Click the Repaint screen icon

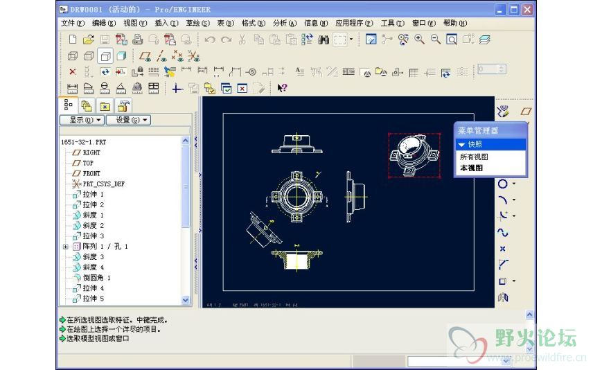tap(371, 39)
